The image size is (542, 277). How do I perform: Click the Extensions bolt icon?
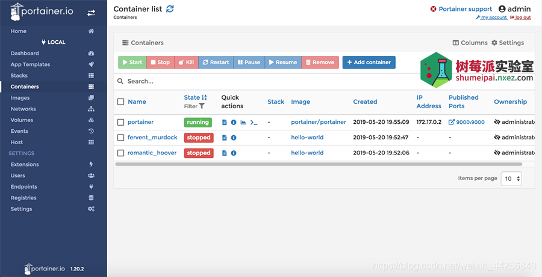click(92, 165)
